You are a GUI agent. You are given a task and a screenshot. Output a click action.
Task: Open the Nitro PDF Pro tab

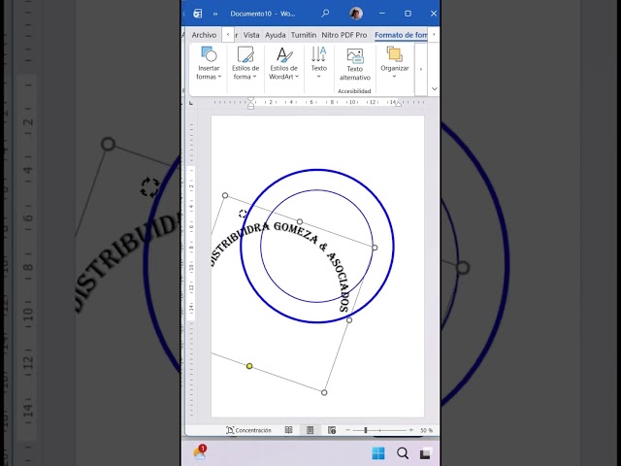coord(343,35)
